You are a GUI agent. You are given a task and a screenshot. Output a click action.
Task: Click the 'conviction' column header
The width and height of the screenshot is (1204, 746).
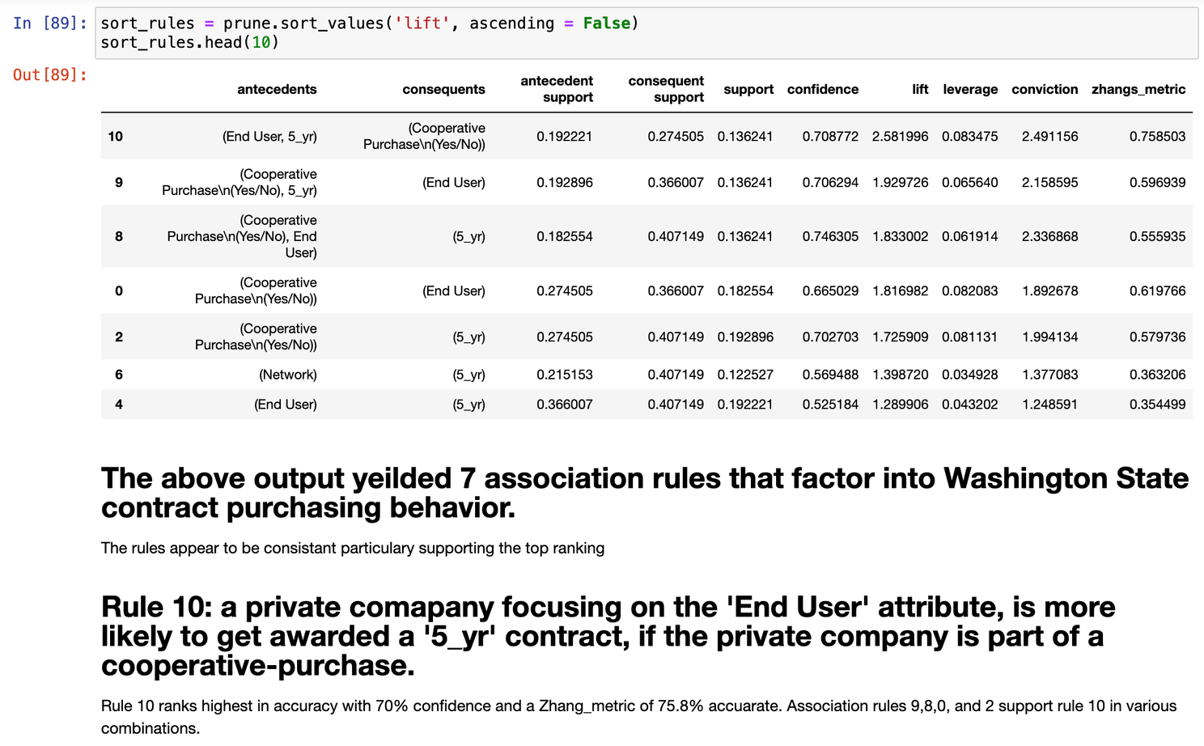coord(1045,90)
